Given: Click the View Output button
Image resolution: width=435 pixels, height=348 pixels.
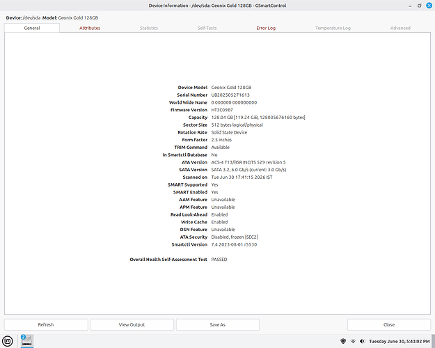Looking at the screenshot, I should [132, 325].
